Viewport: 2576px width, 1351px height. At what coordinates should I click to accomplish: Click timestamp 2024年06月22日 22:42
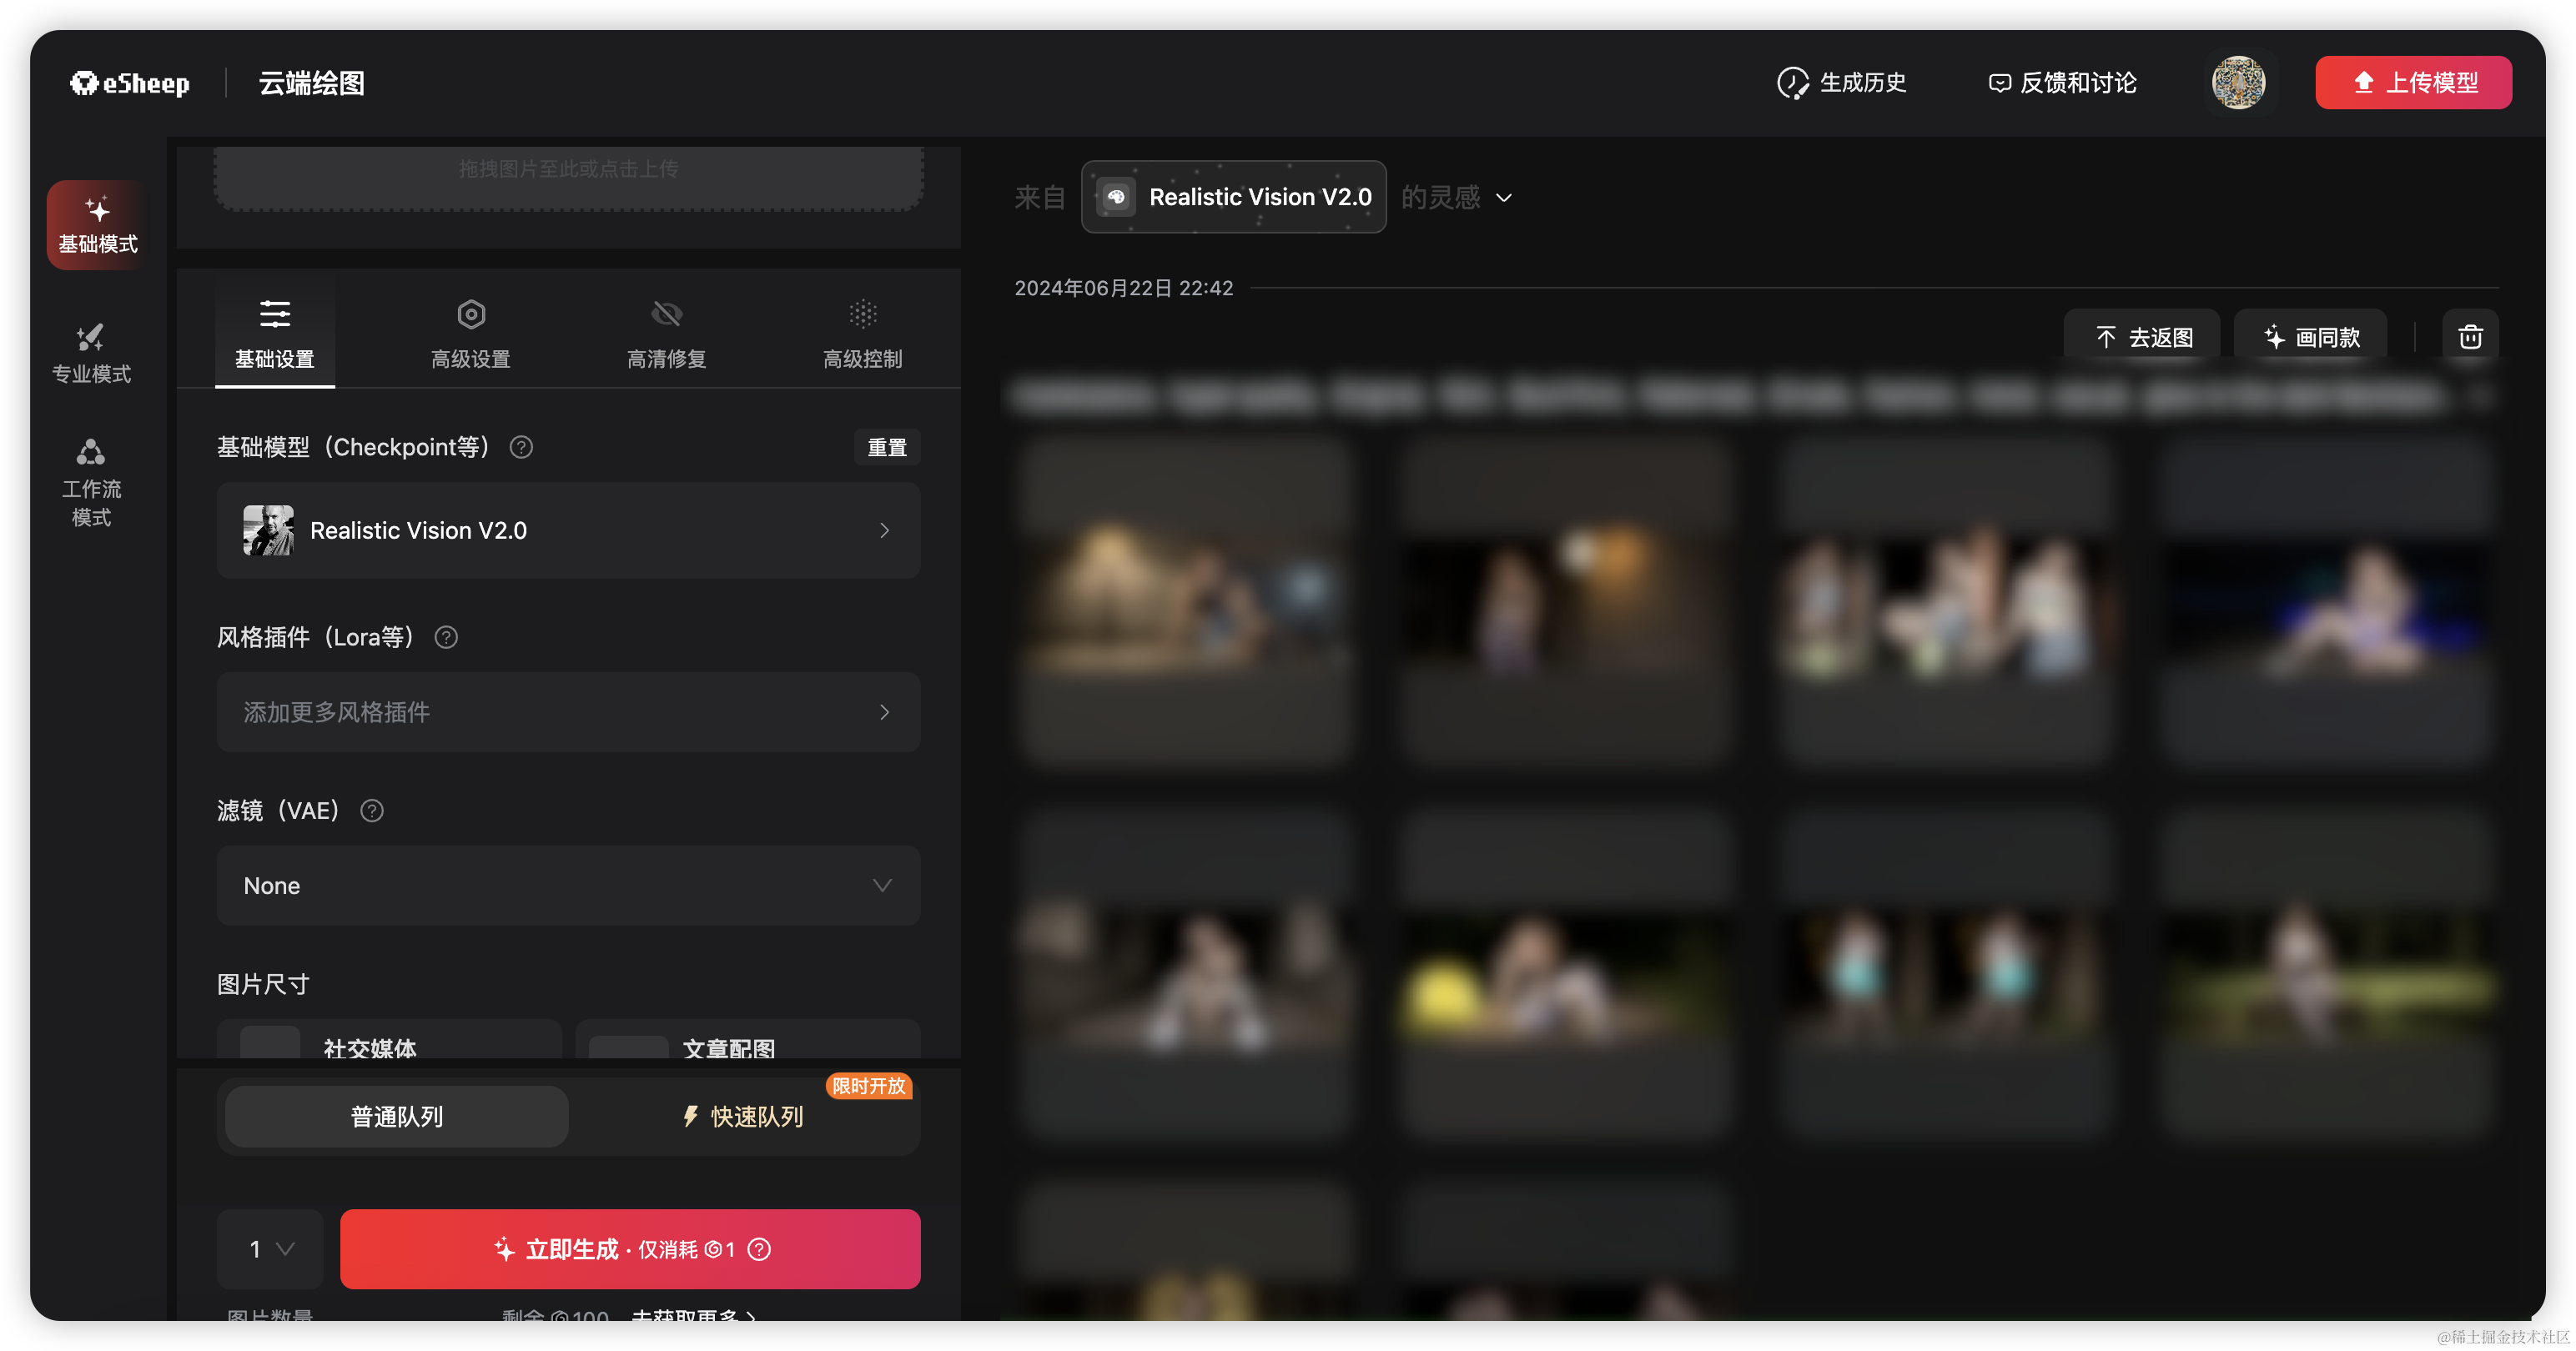[1124, 288]
